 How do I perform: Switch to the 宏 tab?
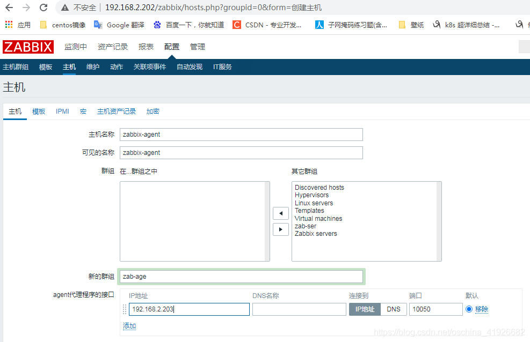pyautogui.click(x=83, y=111)
